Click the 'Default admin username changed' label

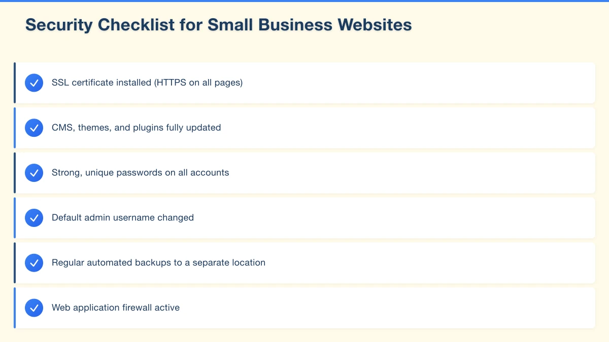[123, 218]
